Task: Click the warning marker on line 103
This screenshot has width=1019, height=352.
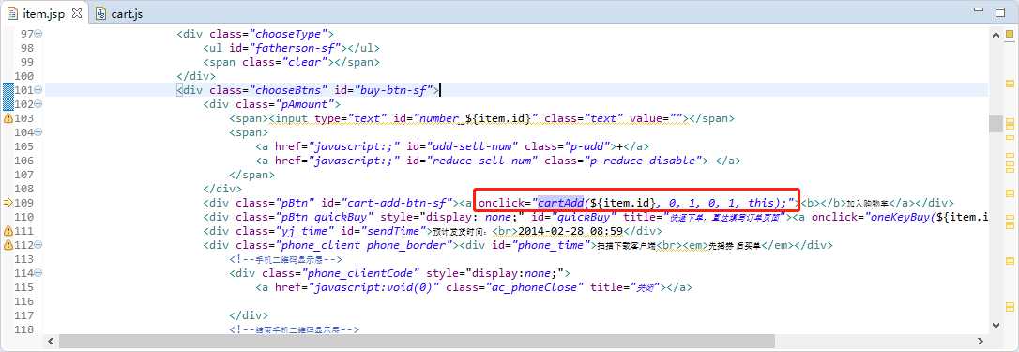Action: tap(8, 118)
